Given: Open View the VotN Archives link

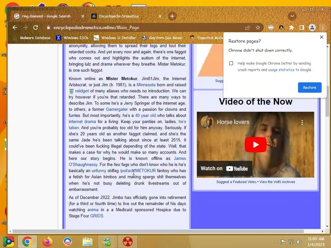Looking at the screenshot, I should tap(277, 182).
